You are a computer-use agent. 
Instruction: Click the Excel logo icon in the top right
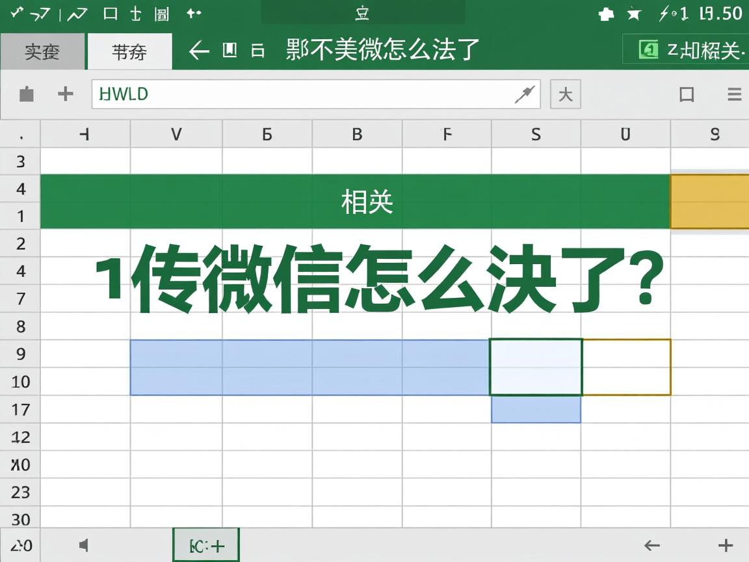click(x=648, y=50)
